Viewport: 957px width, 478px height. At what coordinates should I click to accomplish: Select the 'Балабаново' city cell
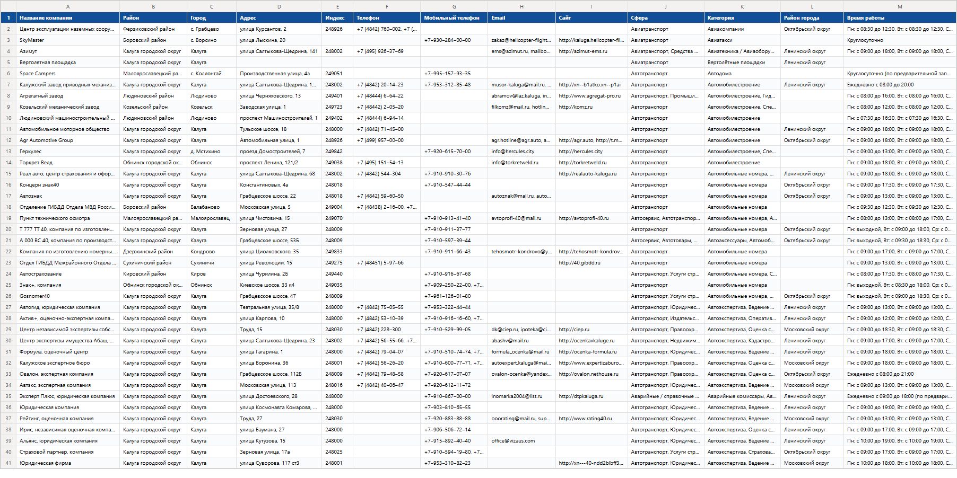click(x=212, y=207)
